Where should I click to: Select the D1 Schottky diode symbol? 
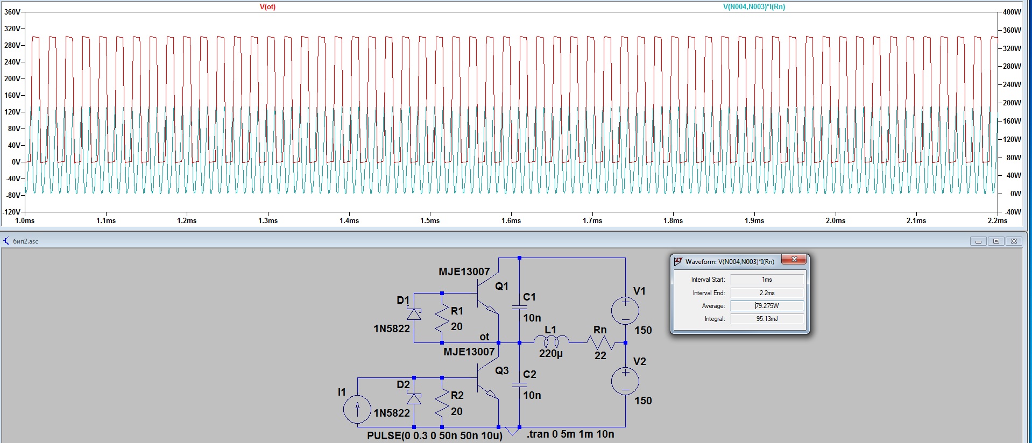coord(414,314)
